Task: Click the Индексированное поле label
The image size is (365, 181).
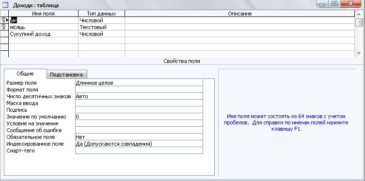Action: [35, 144]
